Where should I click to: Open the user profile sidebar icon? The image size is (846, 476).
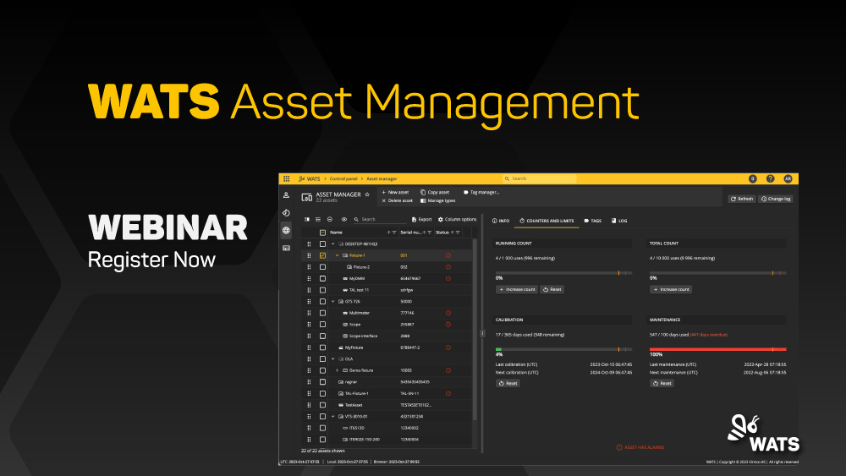tap(287, 195)
